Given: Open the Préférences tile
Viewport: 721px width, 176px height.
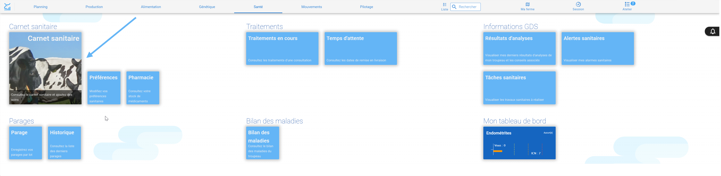Looking at the screenshot, I should (x=104, y=88).
